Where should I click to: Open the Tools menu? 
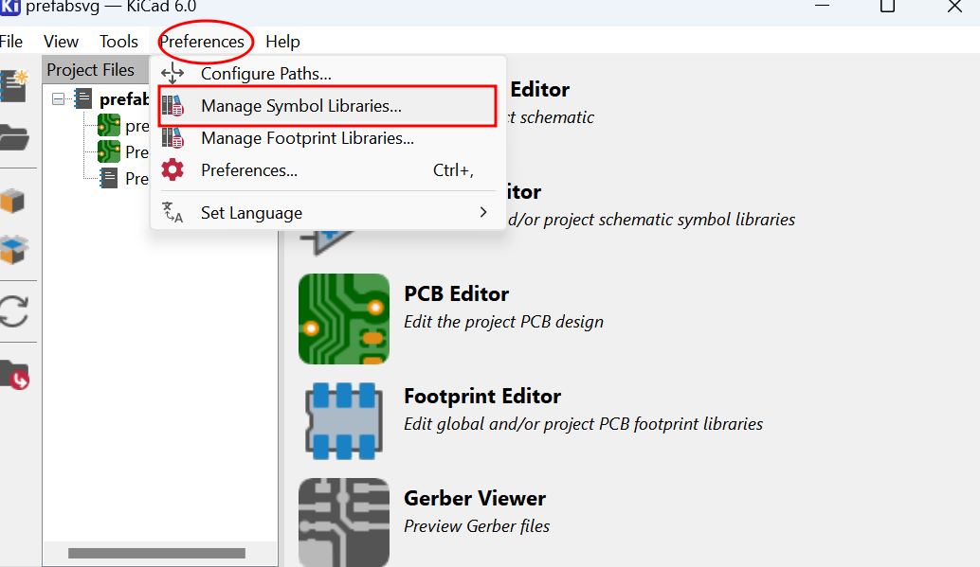[x=118, y=42]
